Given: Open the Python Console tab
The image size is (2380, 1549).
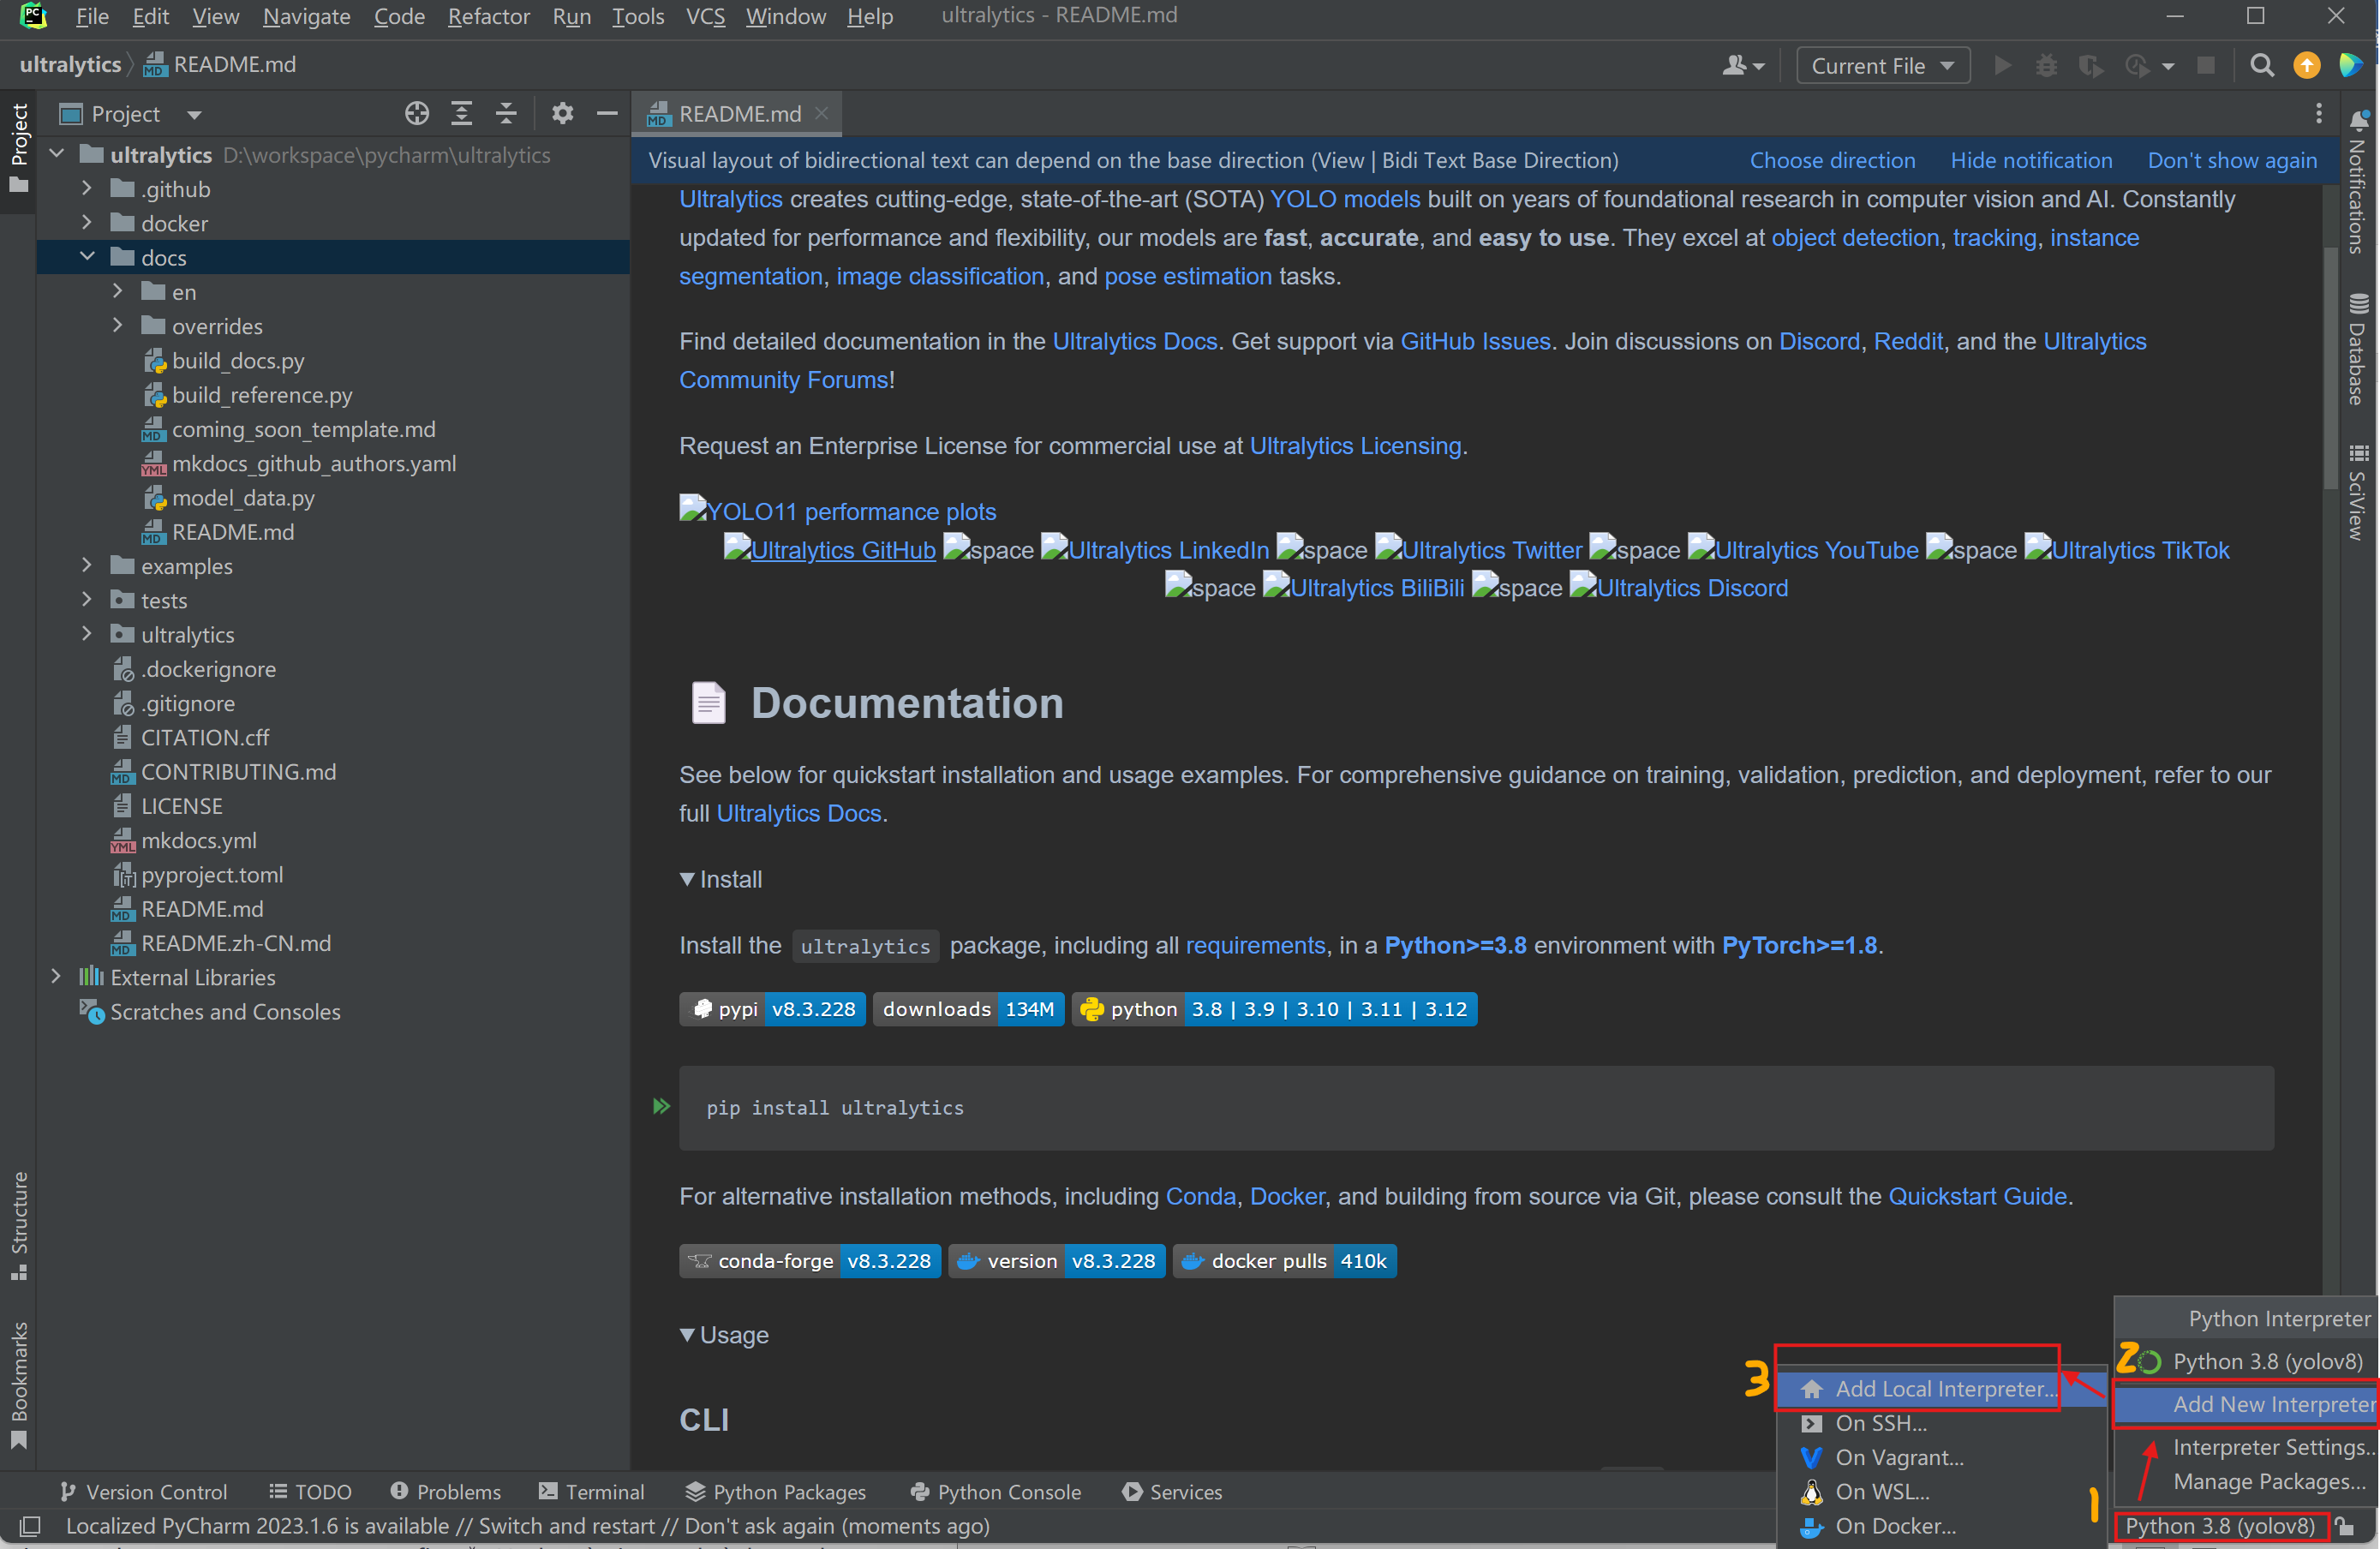Looking at the screenshot, I should pyautogui.click(x=996, y=1491).
